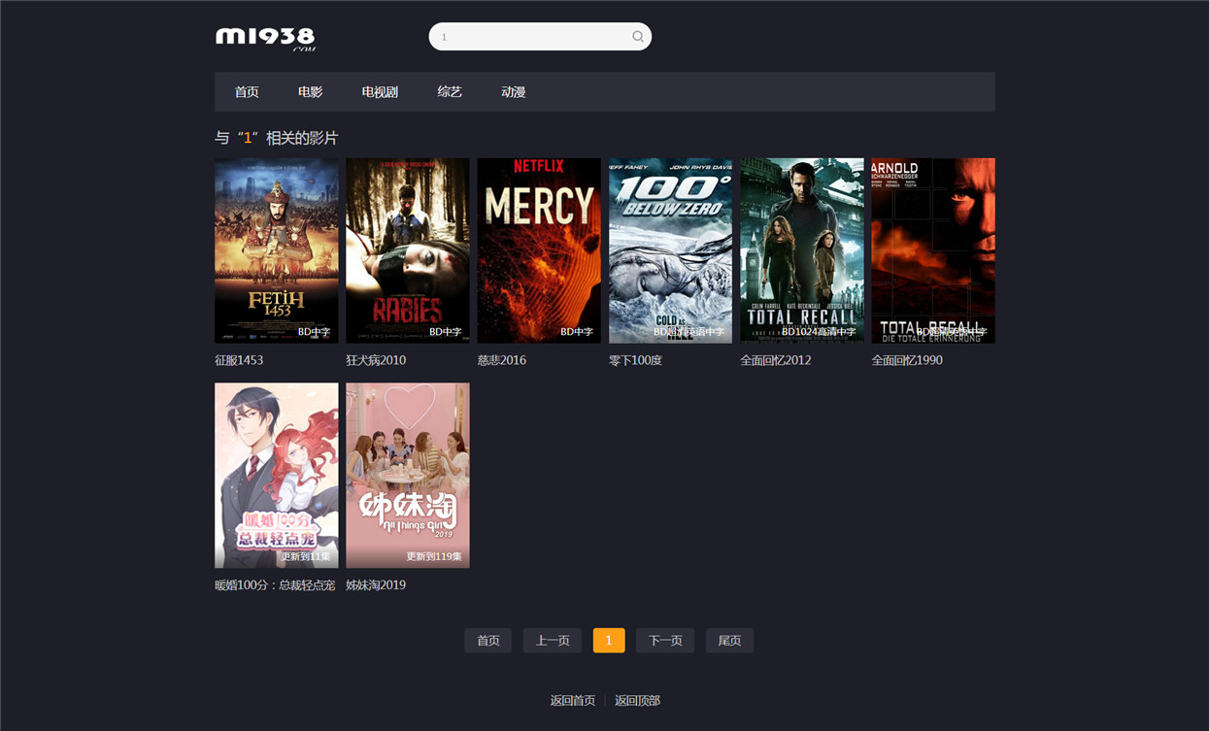
Task: Click the title link 狂犬病2010
Action: [x=376, y=360]
